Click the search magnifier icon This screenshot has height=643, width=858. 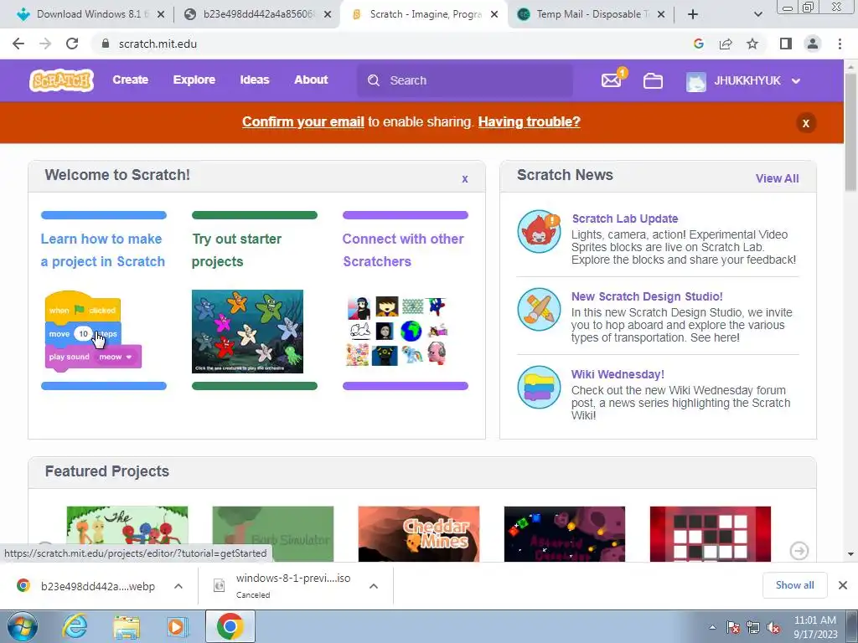[x=374, y=80]
